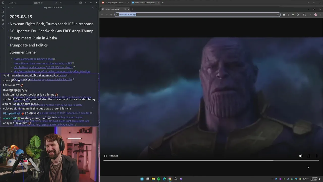Open the browser profile avatar
The width and height of the screenshot is (323, 182).
(x=315, y=15)
